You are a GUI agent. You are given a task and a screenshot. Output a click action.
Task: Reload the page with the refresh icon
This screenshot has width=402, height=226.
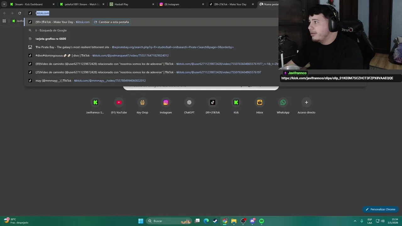pyautogui.click(x=19, y=13)
